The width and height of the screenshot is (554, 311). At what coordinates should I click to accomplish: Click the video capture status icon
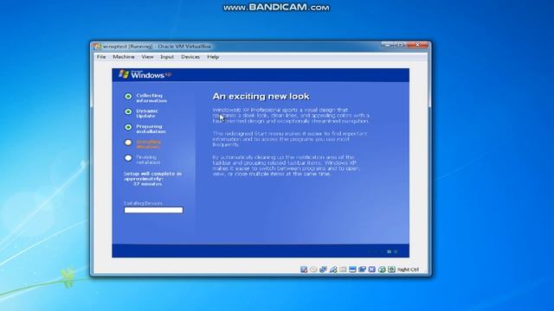pos(362,270)
